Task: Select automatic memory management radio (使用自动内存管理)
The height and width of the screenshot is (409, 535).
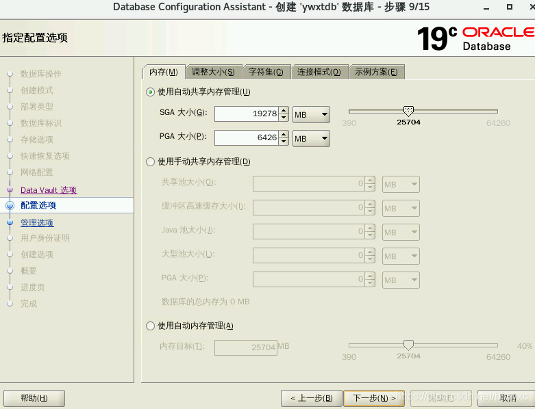Action: tap(150, 326)
